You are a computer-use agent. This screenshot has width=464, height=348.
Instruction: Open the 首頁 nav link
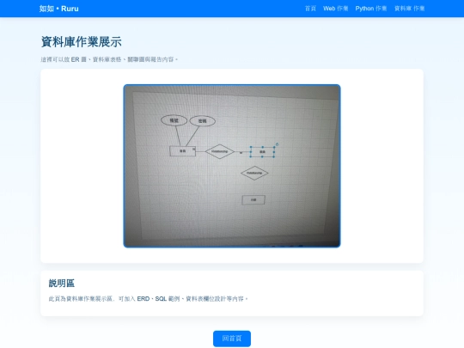(x=310, y=9)
